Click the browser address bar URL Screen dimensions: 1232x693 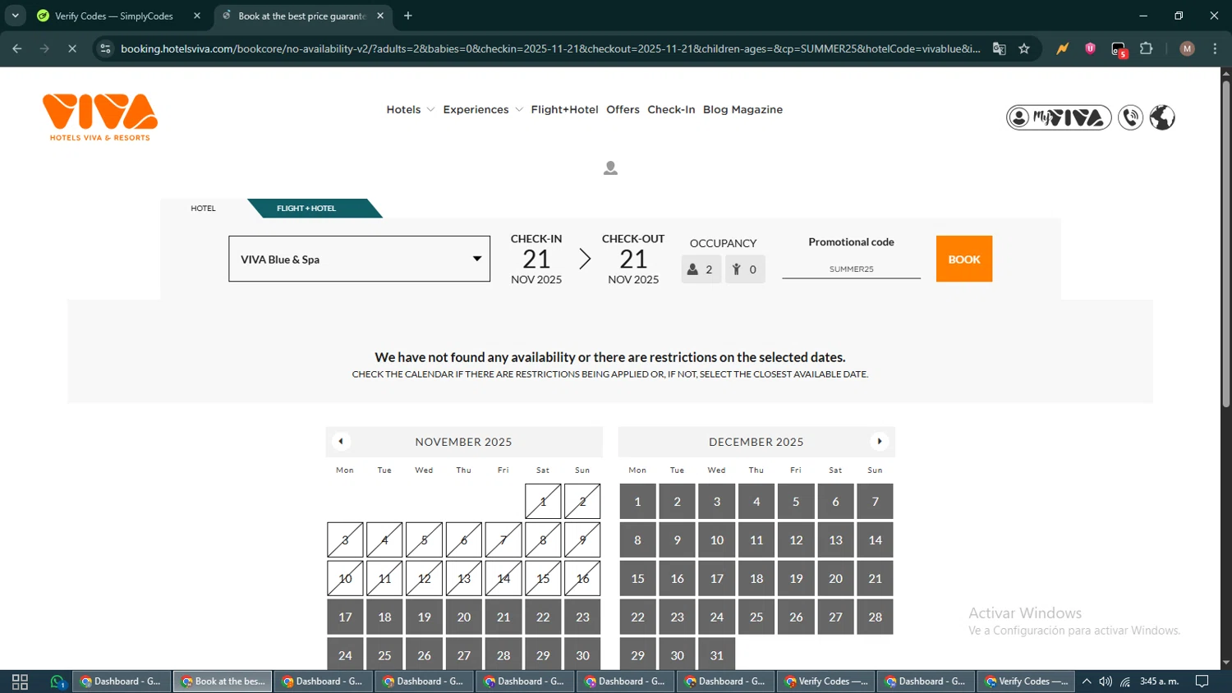[550, 48]
